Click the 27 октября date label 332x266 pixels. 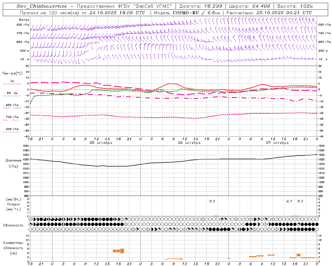coord(277,143)
